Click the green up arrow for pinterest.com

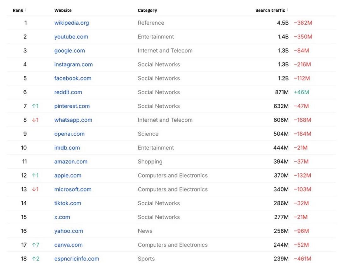tap(34, 106)
